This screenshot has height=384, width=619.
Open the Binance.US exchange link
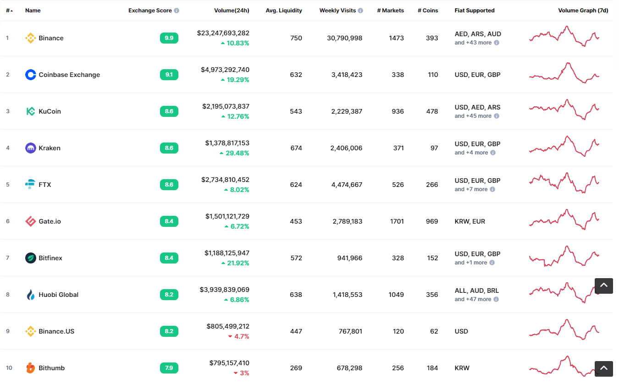tap(56, 331)
